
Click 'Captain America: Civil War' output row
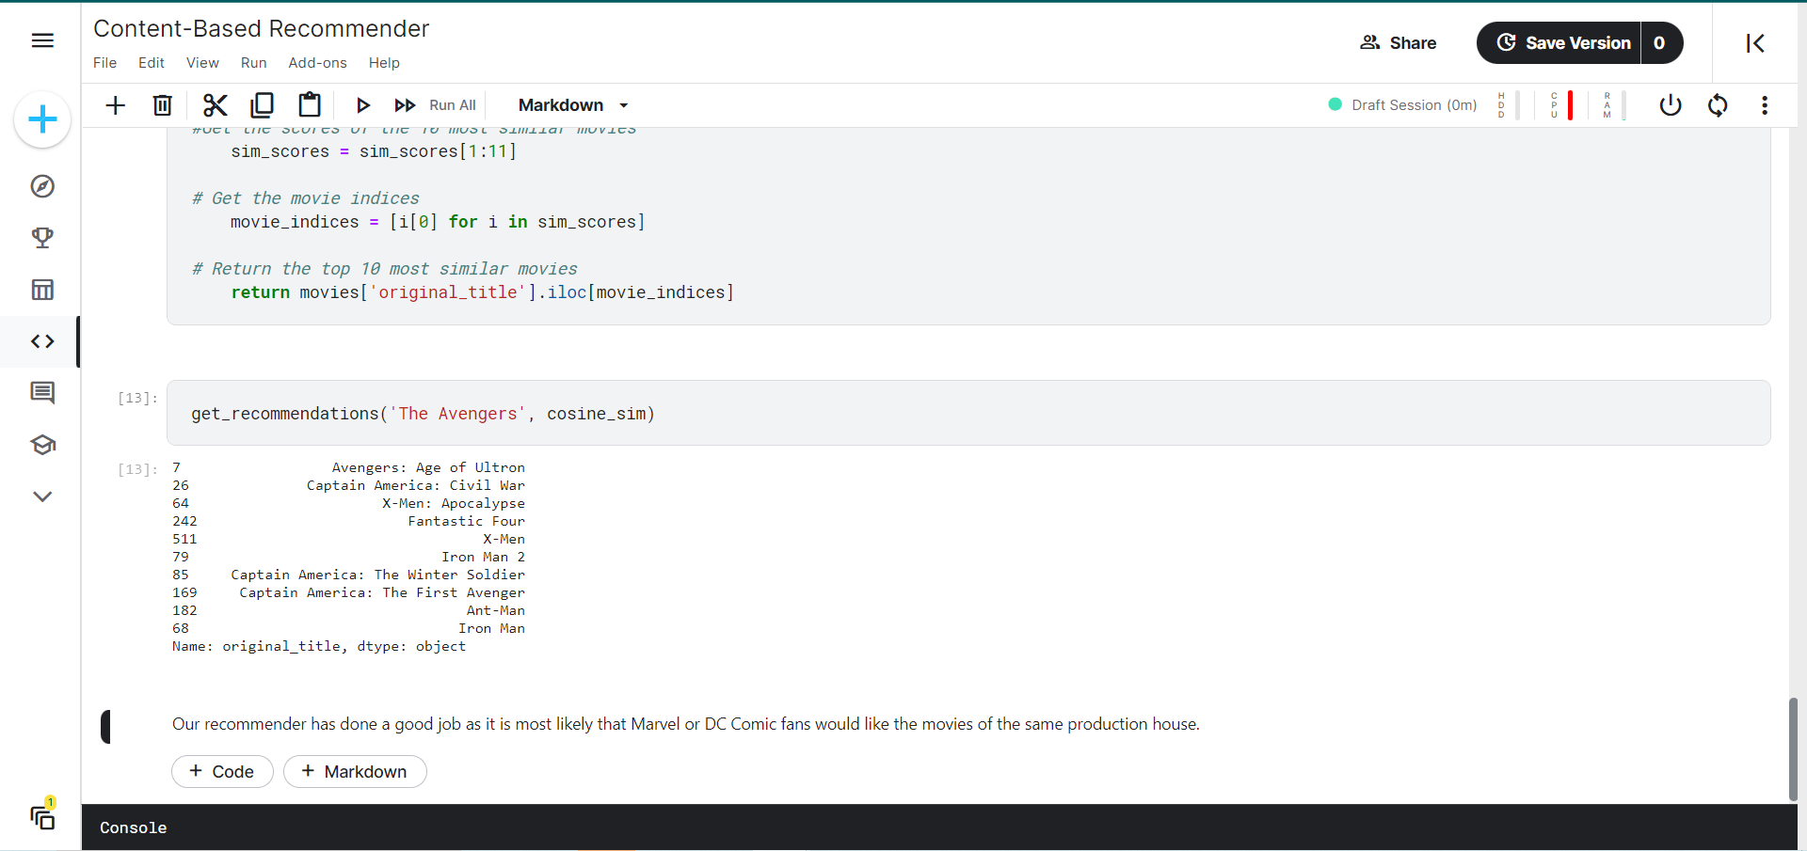click(x=348, y=485)
